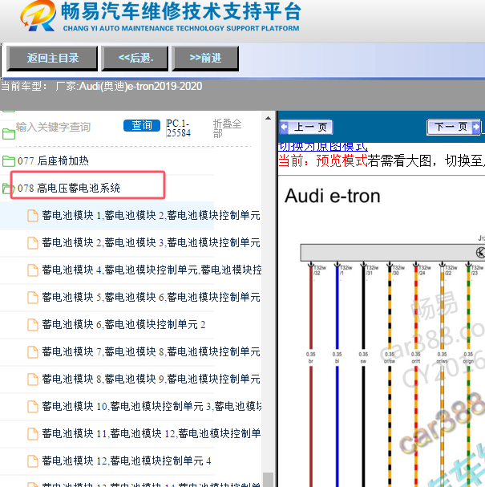Click page icon of 蓄电池模块 2,蓄电池模块 3
Screen dimensions: 485x487
pos(33,243)
